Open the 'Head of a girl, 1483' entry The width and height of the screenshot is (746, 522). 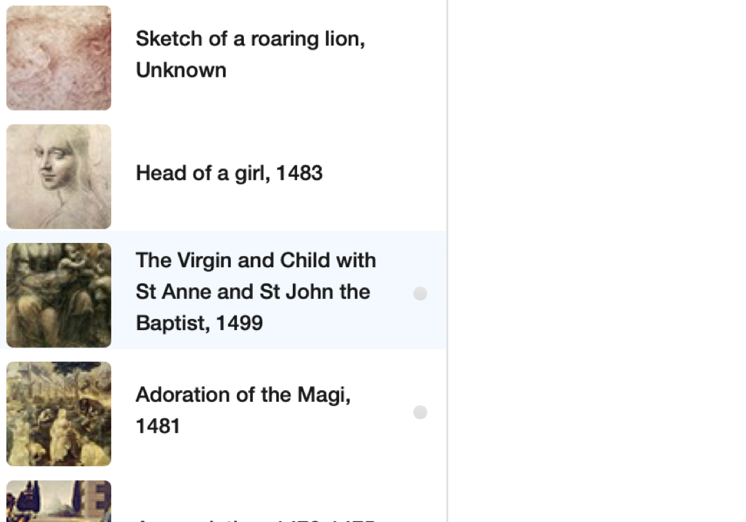point(229,173)
